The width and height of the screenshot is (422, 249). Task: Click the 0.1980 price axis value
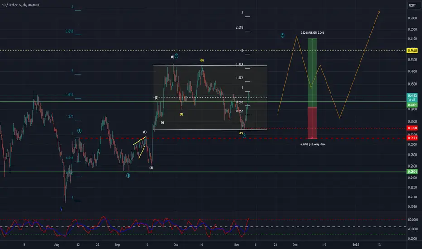pyautogui.click(x=412, y=207)
